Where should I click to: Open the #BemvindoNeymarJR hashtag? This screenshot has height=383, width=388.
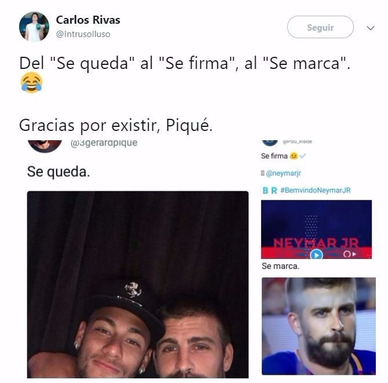coord(316,190)
